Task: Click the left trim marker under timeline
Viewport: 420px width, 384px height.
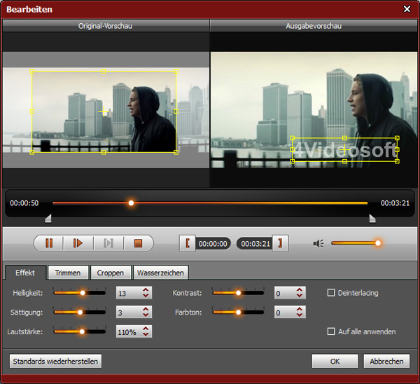Action: pyautogui.click(x=48, y=219)
